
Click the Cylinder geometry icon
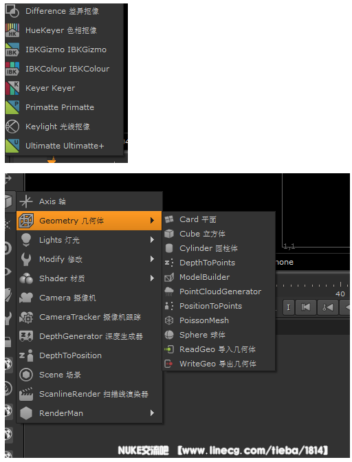(169, 248)
